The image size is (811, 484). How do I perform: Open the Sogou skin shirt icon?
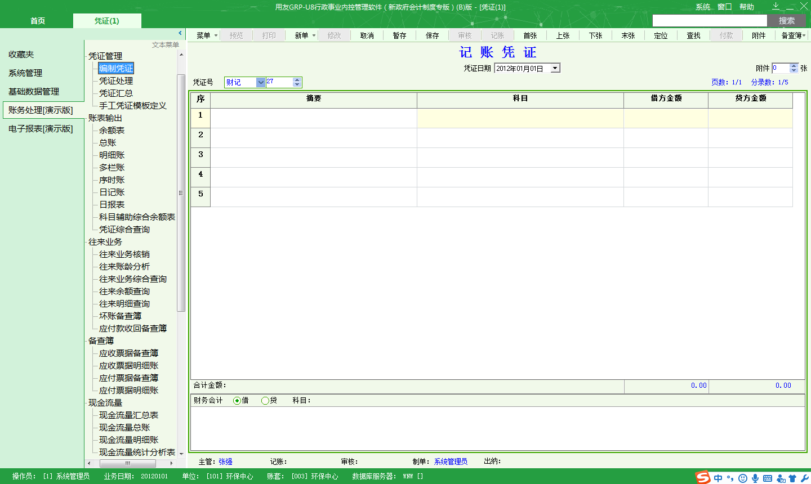click(x=792, y=478)
